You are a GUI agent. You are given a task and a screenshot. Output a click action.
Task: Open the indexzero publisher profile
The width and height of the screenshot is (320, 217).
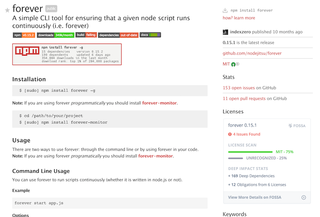[x=240, y=32]
